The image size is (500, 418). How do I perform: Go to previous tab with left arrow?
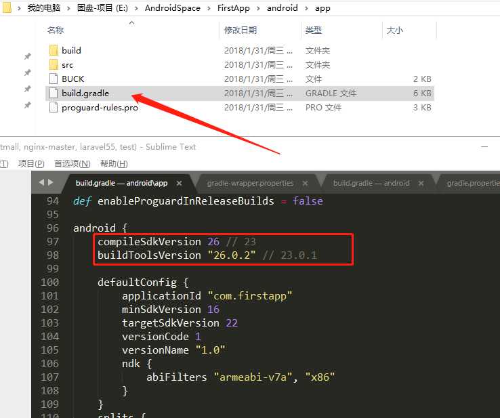click(41, 183)
